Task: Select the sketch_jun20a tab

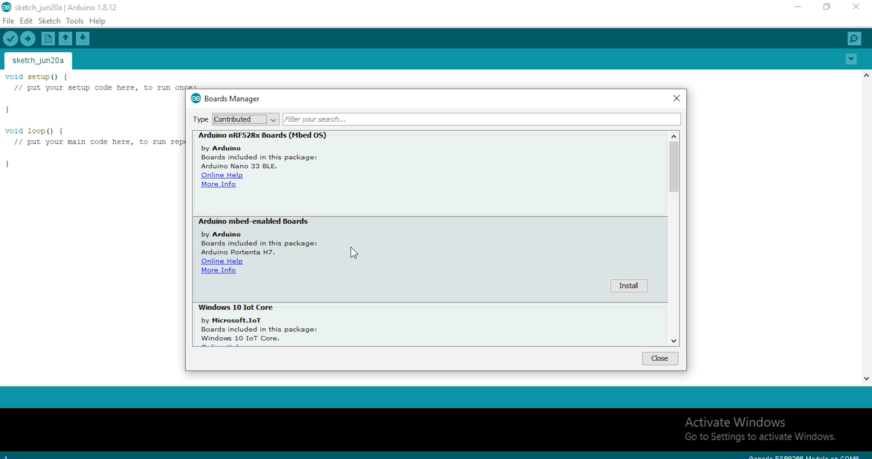Action: click(37, 60)
